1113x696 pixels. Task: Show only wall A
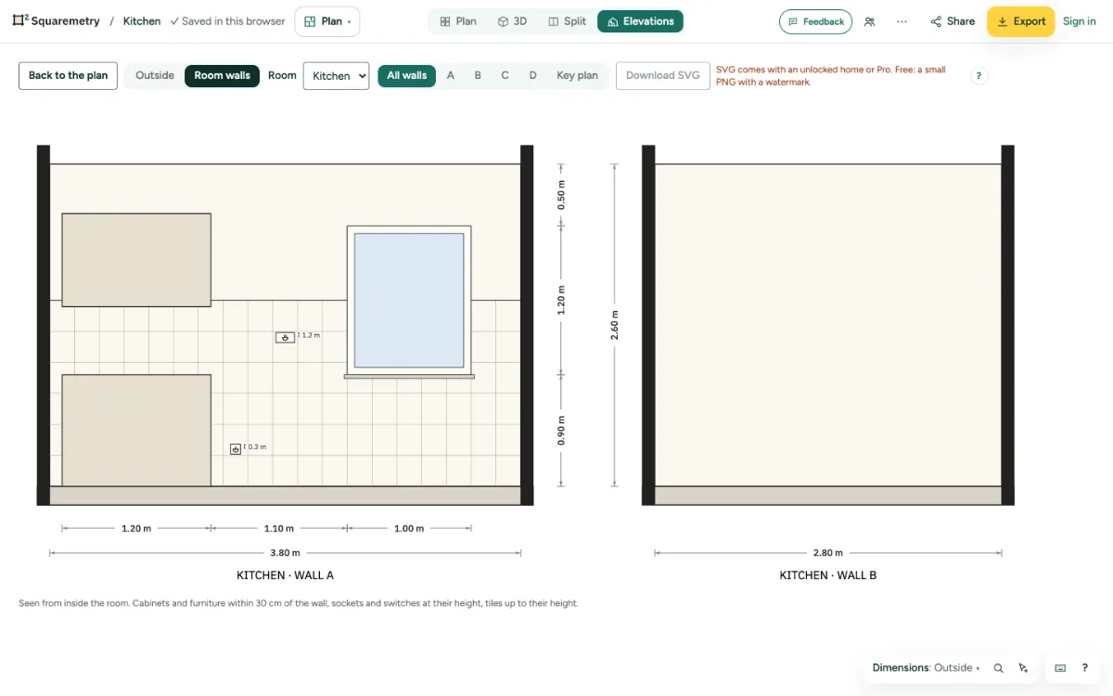coord(451,75)
